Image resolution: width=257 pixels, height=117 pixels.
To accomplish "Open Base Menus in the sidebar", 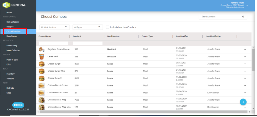I will [x=12, y=36].
